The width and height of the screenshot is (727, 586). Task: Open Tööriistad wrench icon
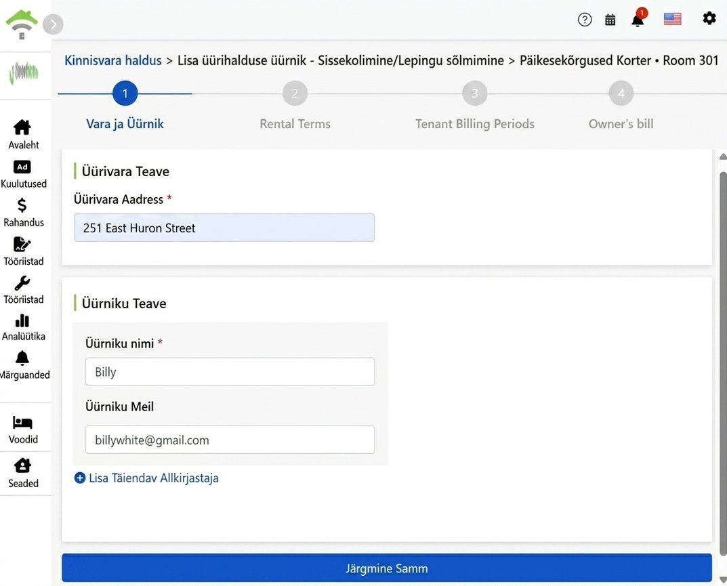pos(22,282)
